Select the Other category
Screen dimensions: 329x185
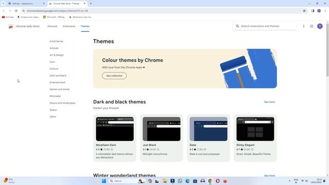(53, 117)
